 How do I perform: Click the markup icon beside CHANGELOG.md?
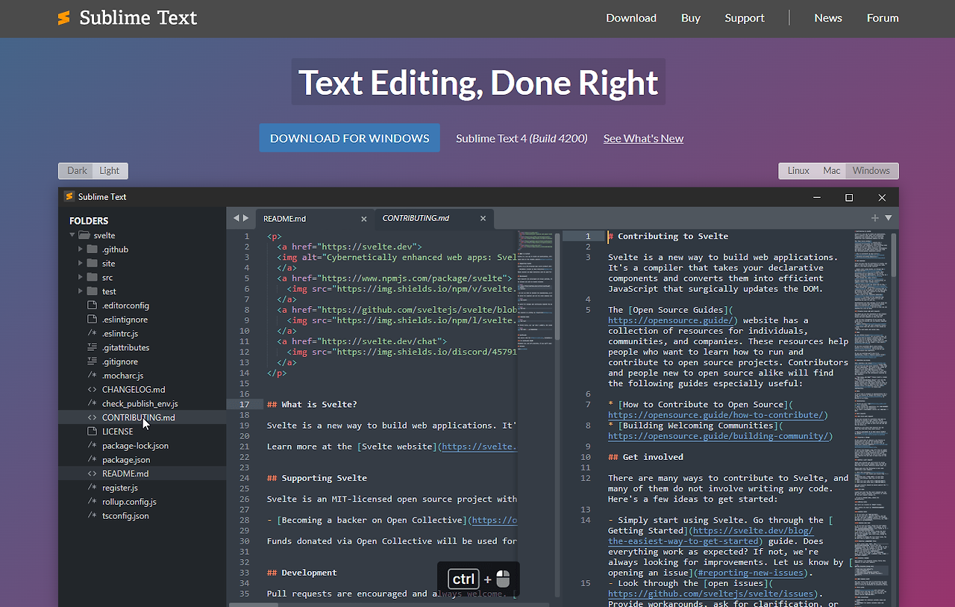pos(92,390)
